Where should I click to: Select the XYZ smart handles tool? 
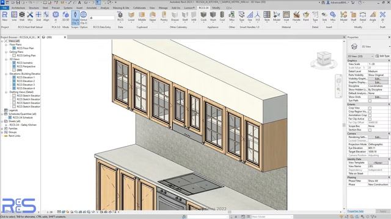pyautogui.click(x=258, y=16)
